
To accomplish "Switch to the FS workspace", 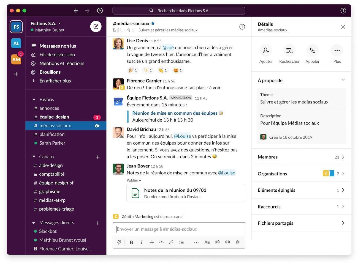I will click(x=16, y=27).
